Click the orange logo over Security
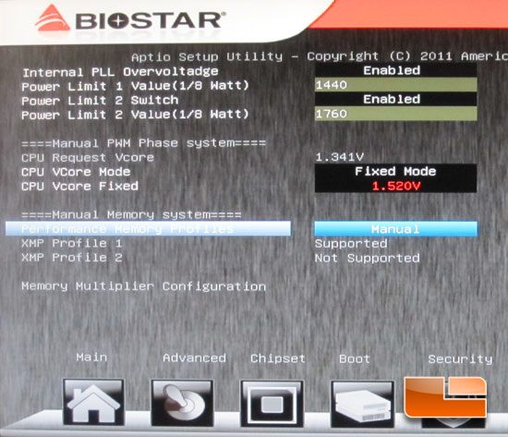Screen dimensions: 508x437 [445, 396]
